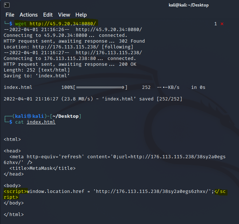Click the 200 OK response text

coord(128,64)
